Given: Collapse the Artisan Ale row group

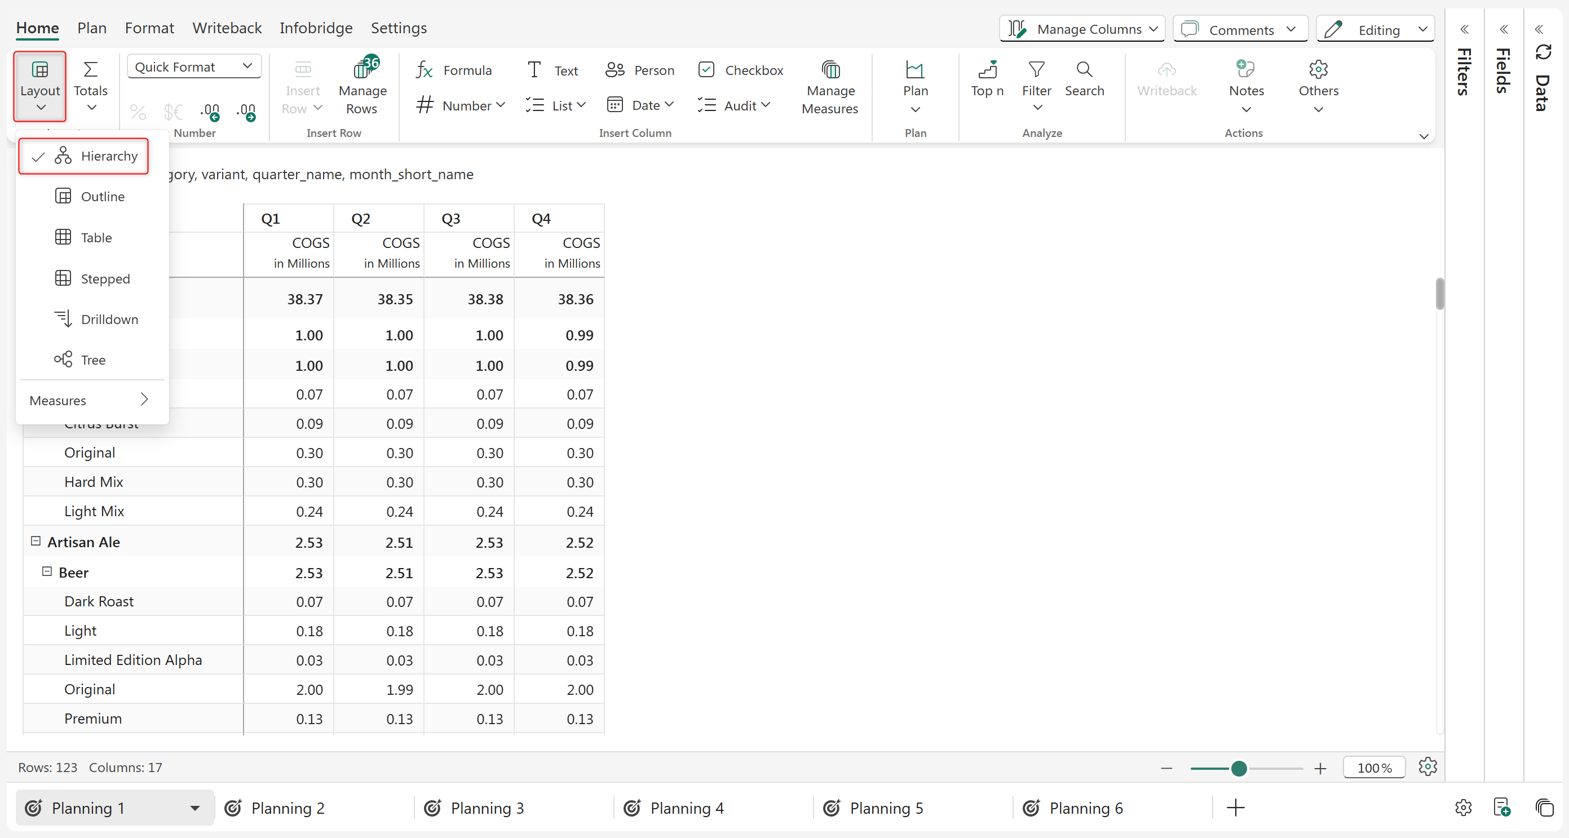Looking at the screenshot, I should pos(36,541).
